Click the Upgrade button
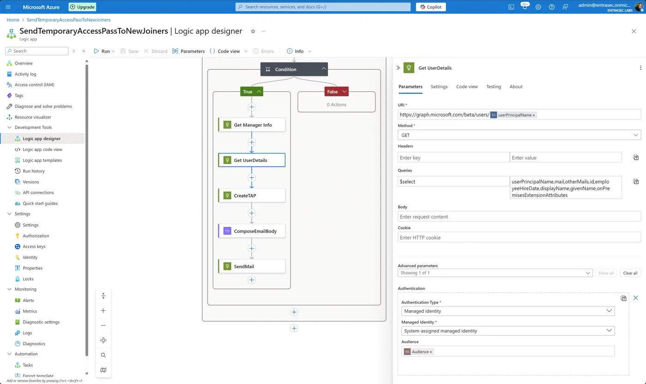 pos(82,7)
